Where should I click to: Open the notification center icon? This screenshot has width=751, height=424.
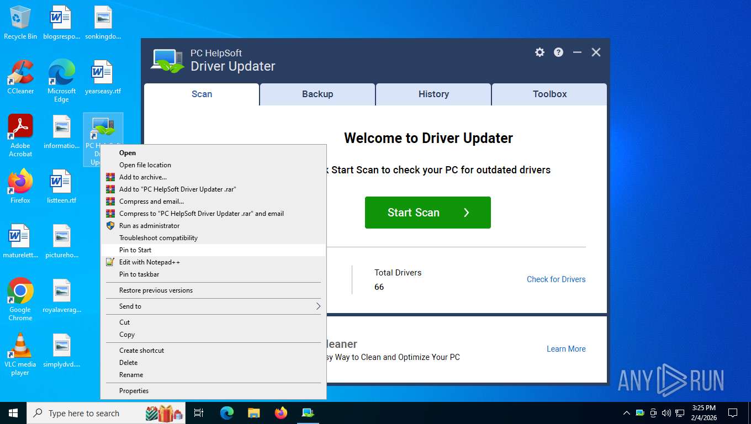click(x=733, y=413)
